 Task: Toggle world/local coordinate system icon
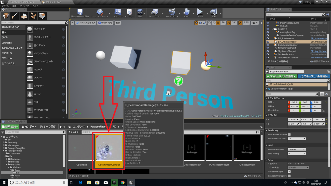209,23
